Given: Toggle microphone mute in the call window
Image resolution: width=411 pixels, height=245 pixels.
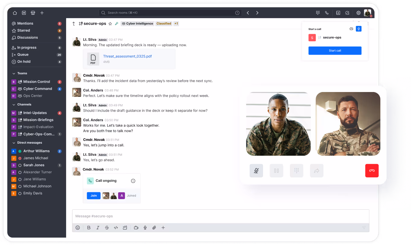Looking at the screenshot, I should (x=256, y=171).
